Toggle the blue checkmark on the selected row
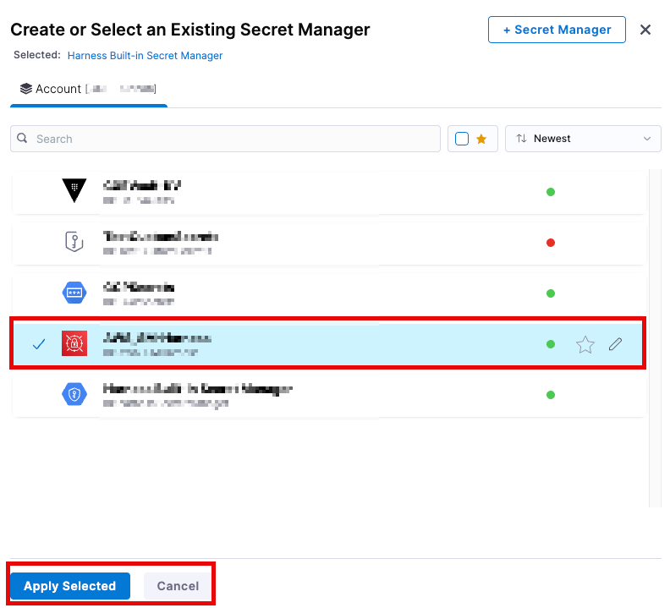 point(38,344)
